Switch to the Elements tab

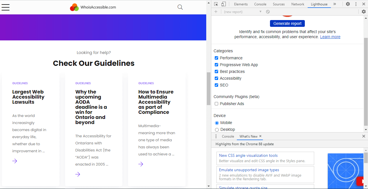(x=241, y=4)
